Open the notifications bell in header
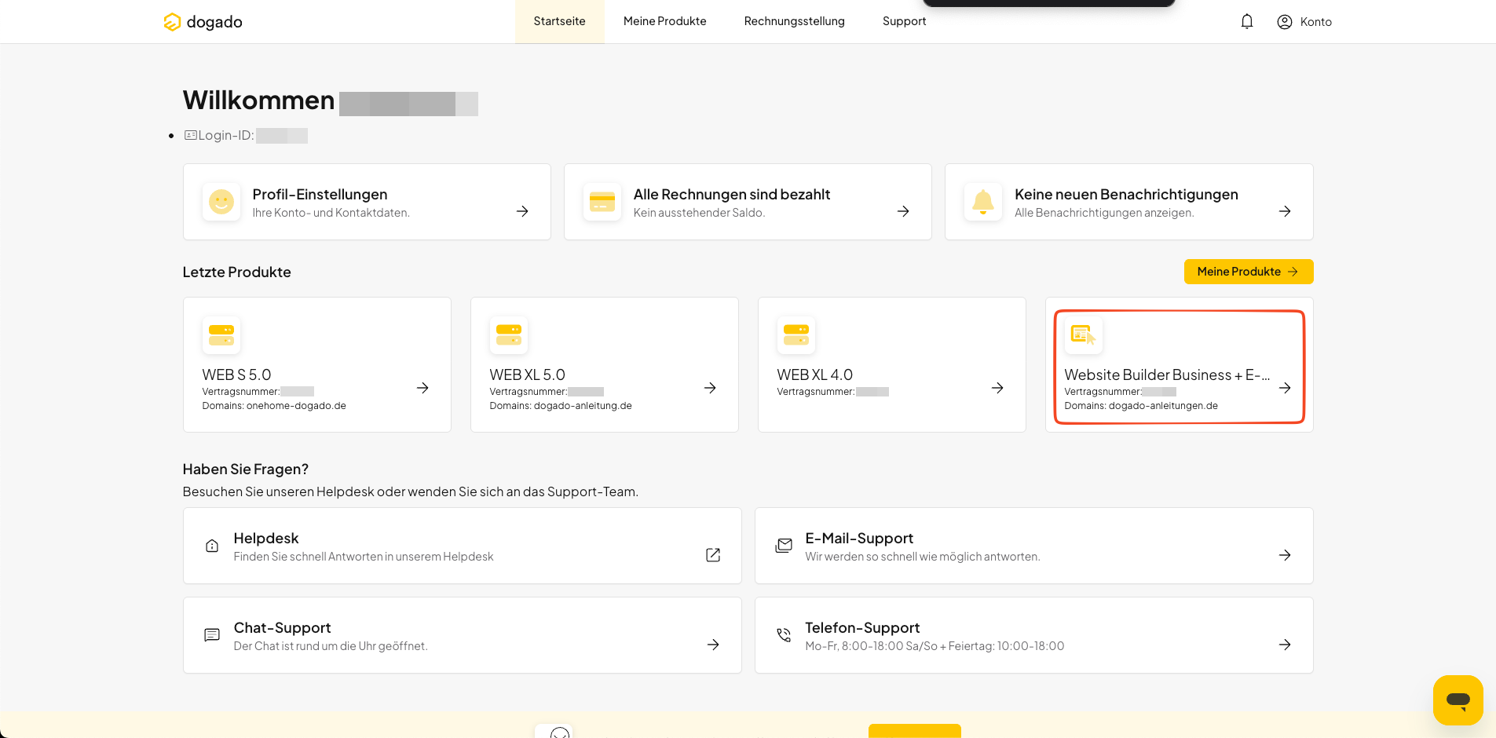 [x=1247, y=22]
